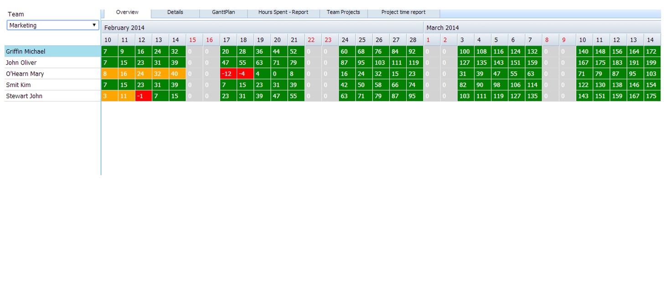Open the Details tab
667x308 pixels.
tap(175, 12)
